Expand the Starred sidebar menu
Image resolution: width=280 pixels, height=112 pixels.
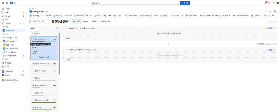click(24, 16)
